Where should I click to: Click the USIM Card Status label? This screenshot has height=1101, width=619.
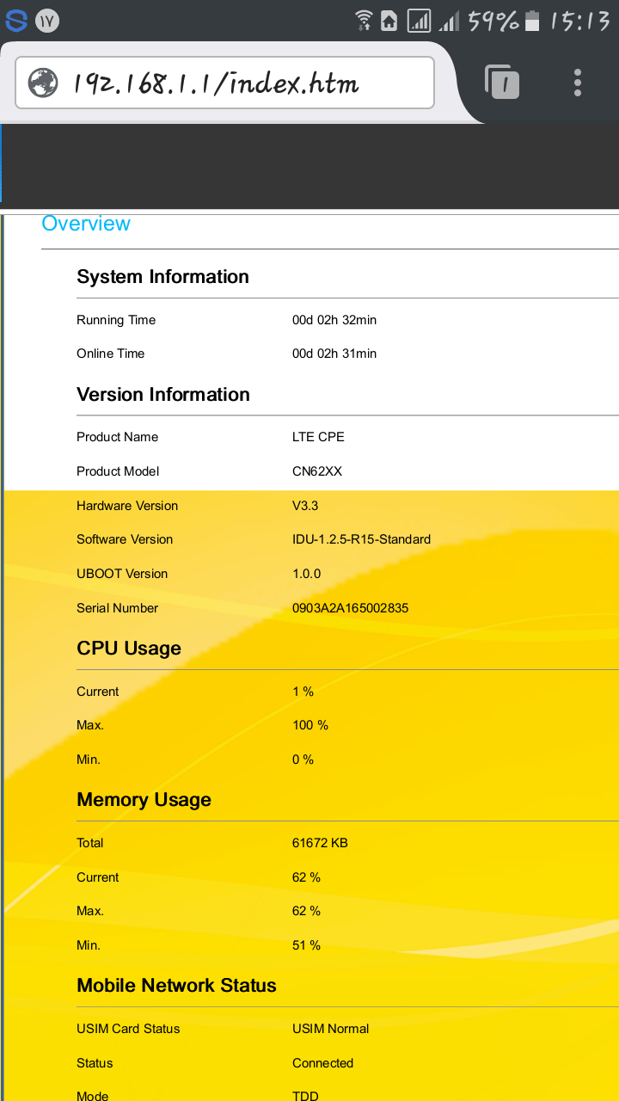pos(128,1029)
